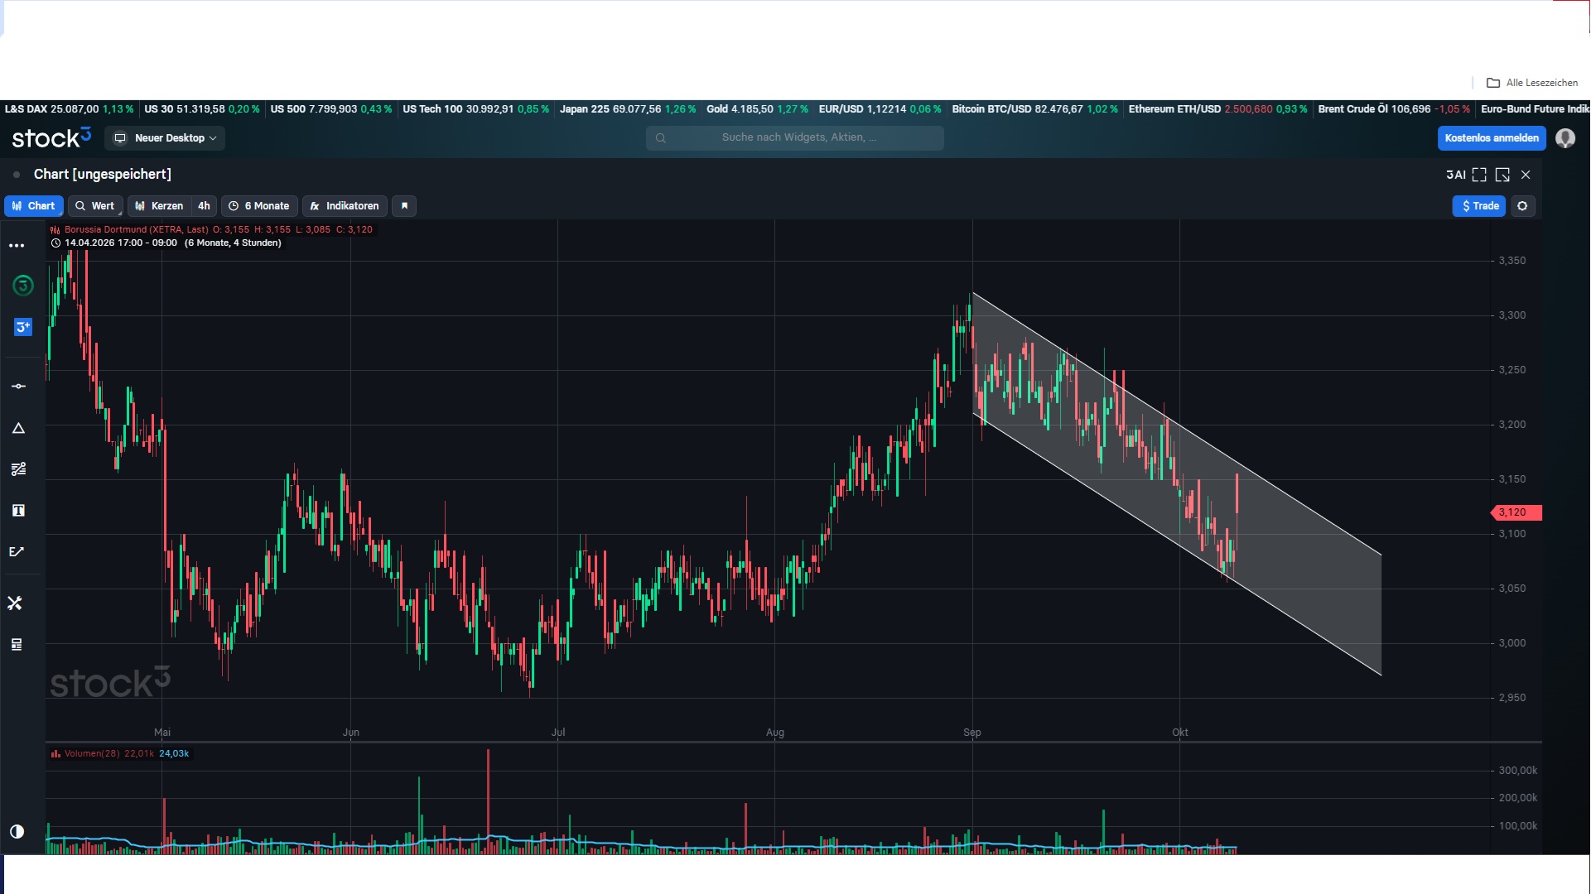Open chart settings gear next to Trade
This screenshot has height=894, width=1591.
(1522, 206)
